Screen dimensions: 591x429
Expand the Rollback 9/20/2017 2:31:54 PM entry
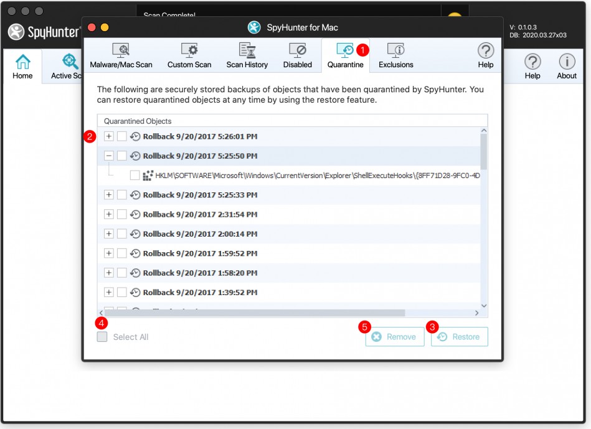pyautogui.click(x=108, y=214)
